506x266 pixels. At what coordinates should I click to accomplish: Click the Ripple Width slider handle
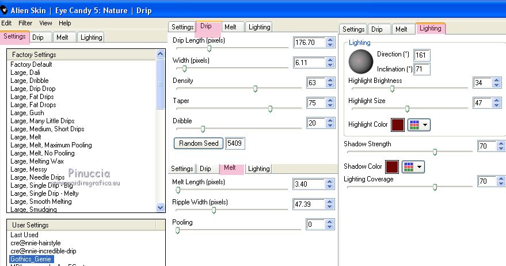214,211
